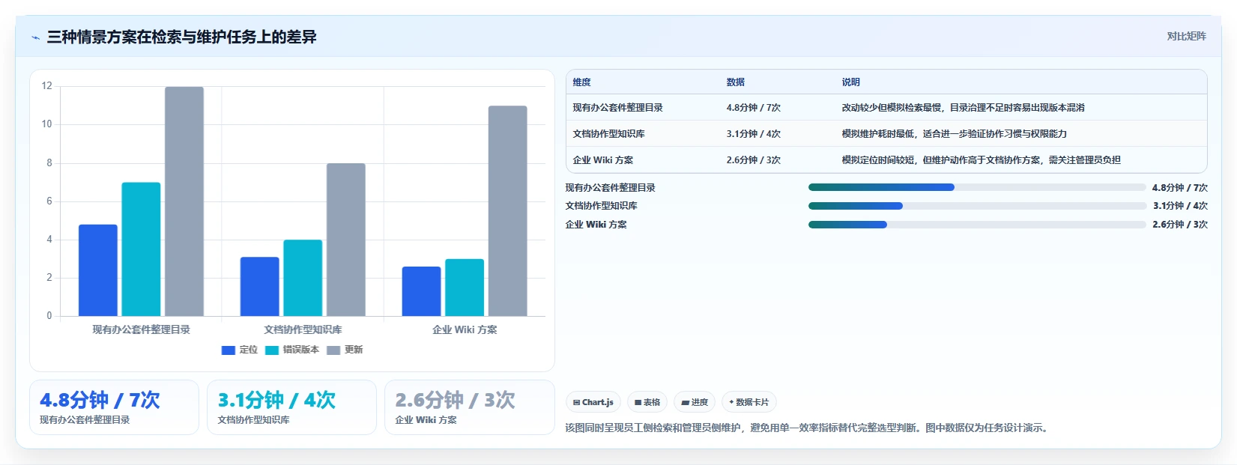Click table data cell 4.8分钟 / 7次
This screenshot has width=1237, height=465.
[754, 108]
